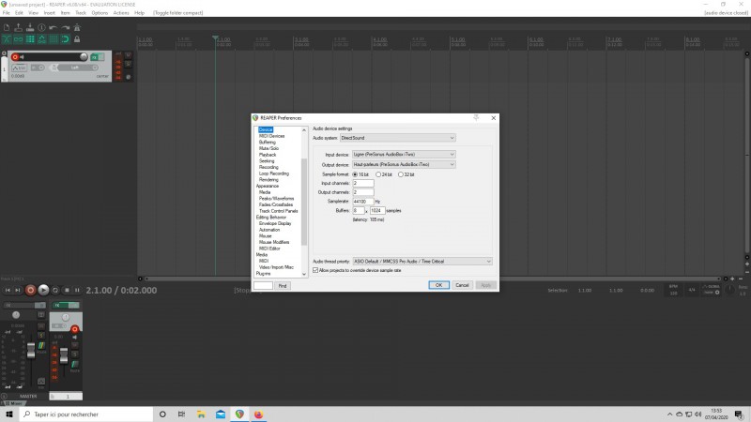Open the Options menu

[99, 13]
